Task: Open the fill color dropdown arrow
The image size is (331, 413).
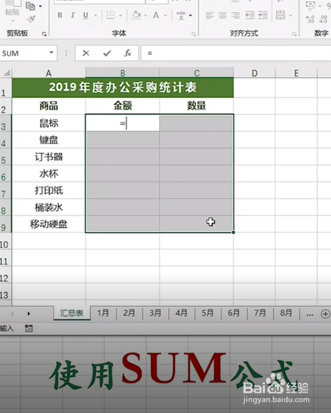Action: pyautogui.click(x=146, y=16)
